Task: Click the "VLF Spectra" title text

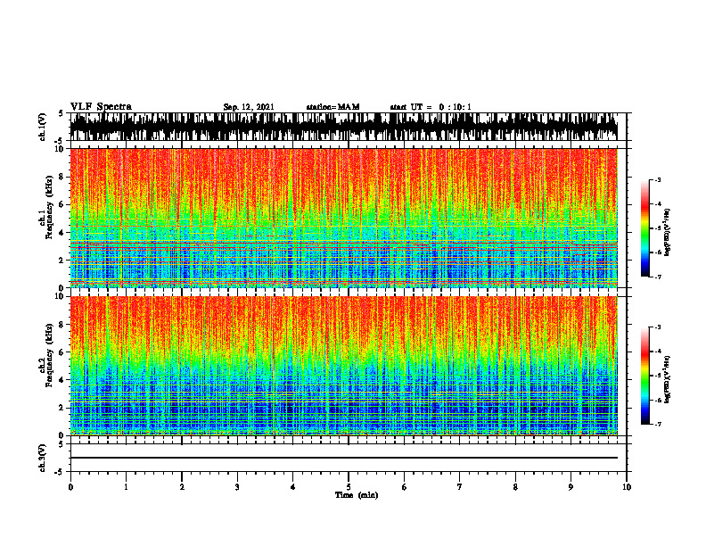Action: pos(101,107)
